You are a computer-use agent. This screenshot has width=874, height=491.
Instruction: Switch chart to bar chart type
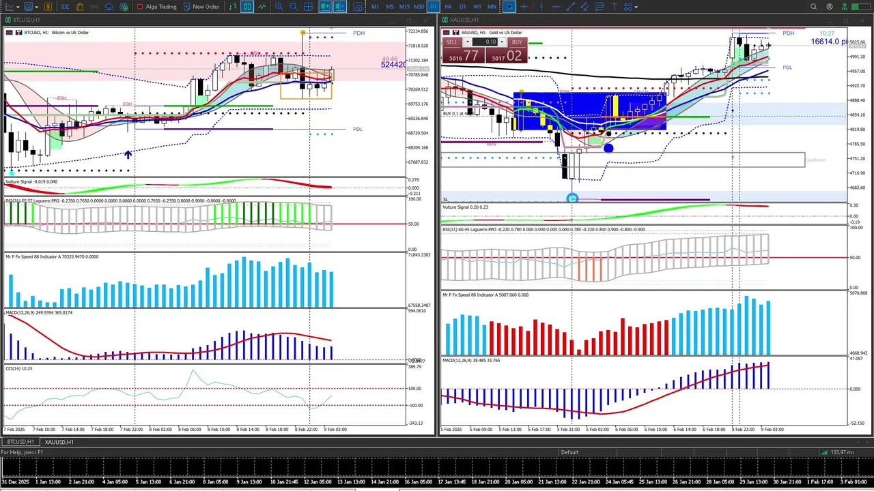coord(233,7)
